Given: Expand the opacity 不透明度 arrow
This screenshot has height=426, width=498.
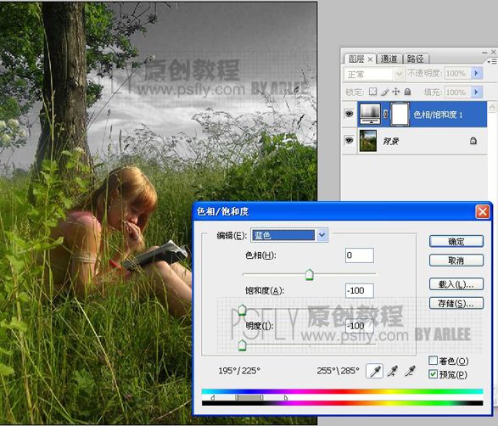Looking at the screenshot, I should (x=476, y=73).
